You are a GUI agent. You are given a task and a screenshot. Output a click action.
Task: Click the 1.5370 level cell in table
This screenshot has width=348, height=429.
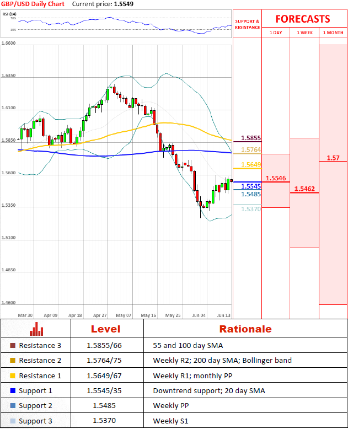pyautogui.click(x=104, y=421)
